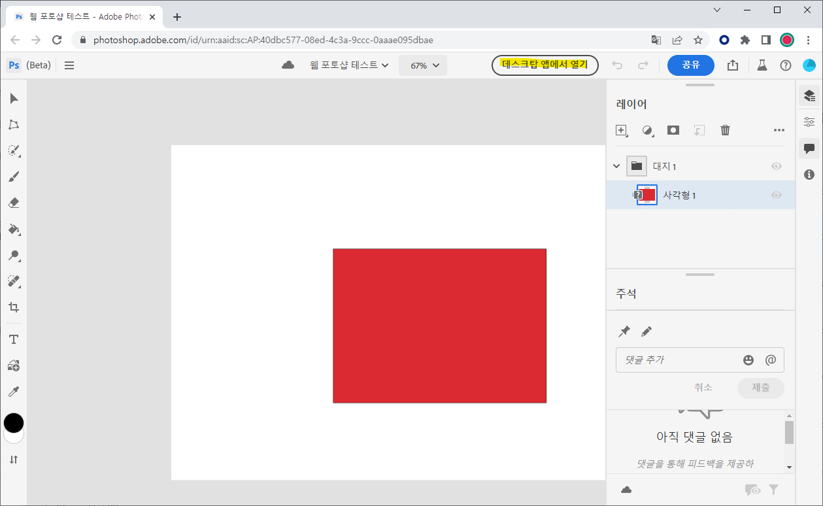Toggle visibility of 대지 1
Viewport: 823px width, 506px height.
coord(776,166)
